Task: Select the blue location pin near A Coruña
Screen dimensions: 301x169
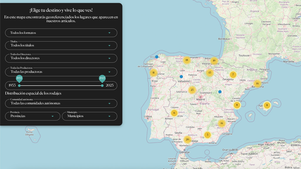Action: click(157, 57)
